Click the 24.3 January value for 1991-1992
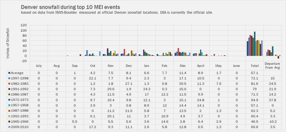This screenshot has height=132, width=286. tap(147, 89)
